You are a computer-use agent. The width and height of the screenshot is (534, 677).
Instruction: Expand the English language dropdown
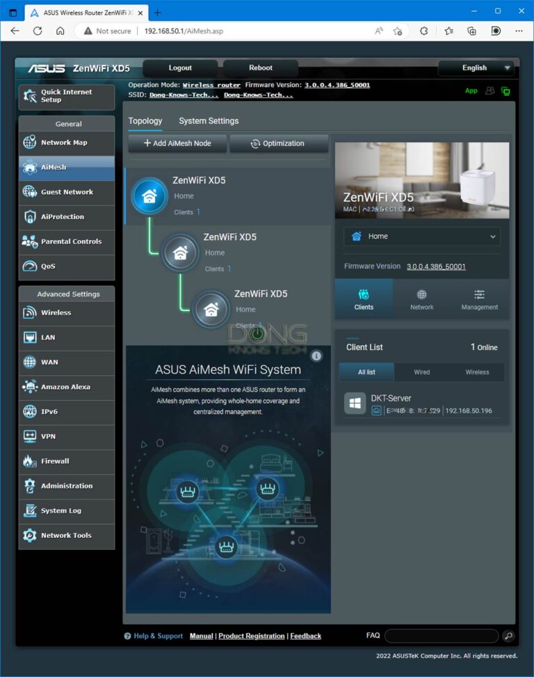tap(476, 68)
